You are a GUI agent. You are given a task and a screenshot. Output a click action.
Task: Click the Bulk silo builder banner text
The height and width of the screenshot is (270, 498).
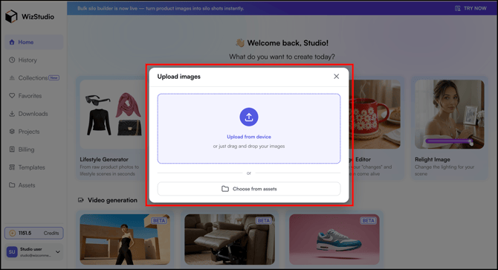click(x=161, y=8)
